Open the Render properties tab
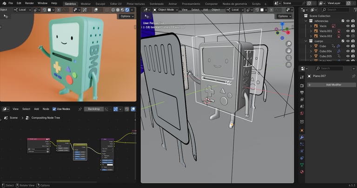 [302, 85]
